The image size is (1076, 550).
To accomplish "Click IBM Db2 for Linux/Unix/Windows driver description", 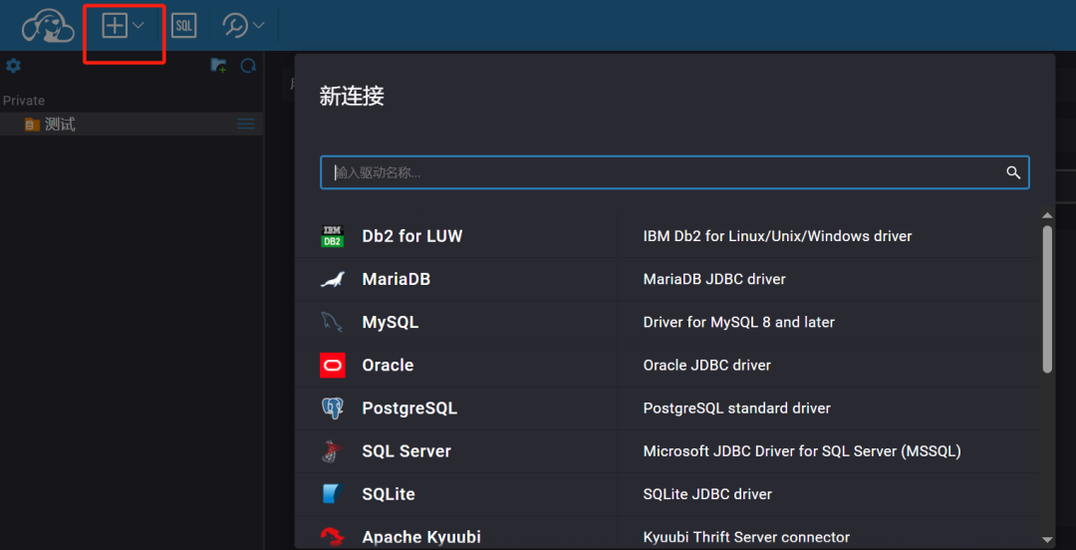I will point(777,236).
